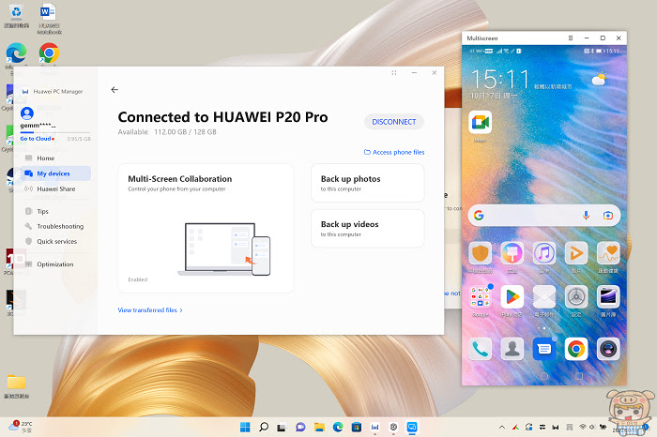This screenshot has height=437, width=657.
Task: Click the Huawei PC Manager taskbar icon
Action: click(374, 427)
